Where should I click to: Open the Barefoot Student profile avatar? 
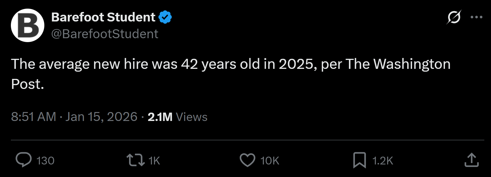(x=28, y=25)
